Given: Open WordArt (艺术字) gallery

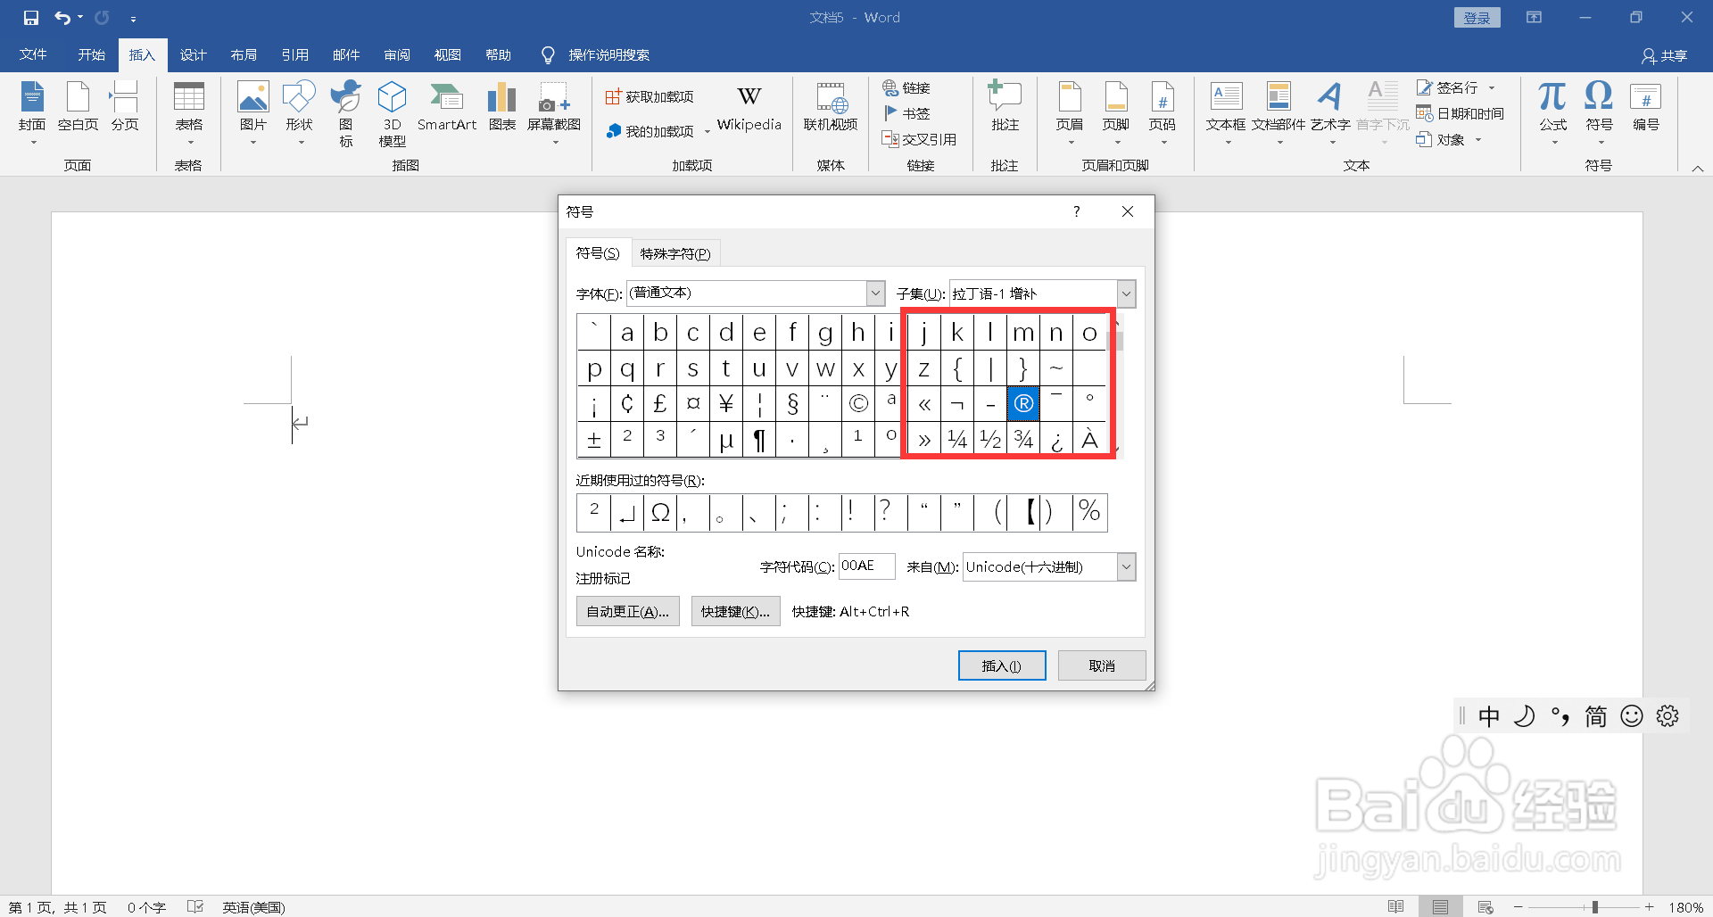Looking at the screenshot, I should click(x=1330, y=113).
